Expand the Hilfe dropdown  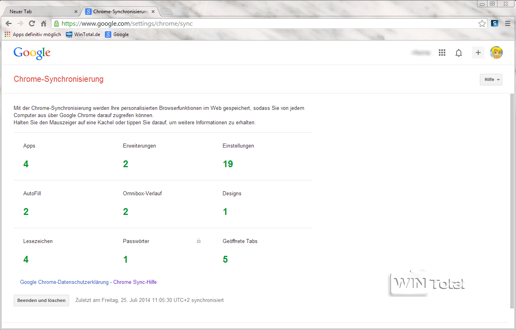(x=491, y=79)
